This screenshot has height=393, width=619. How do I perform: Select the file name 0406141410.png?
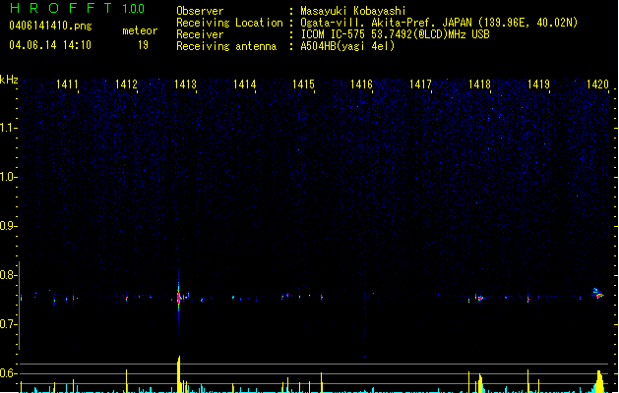[x=50, y=26]
